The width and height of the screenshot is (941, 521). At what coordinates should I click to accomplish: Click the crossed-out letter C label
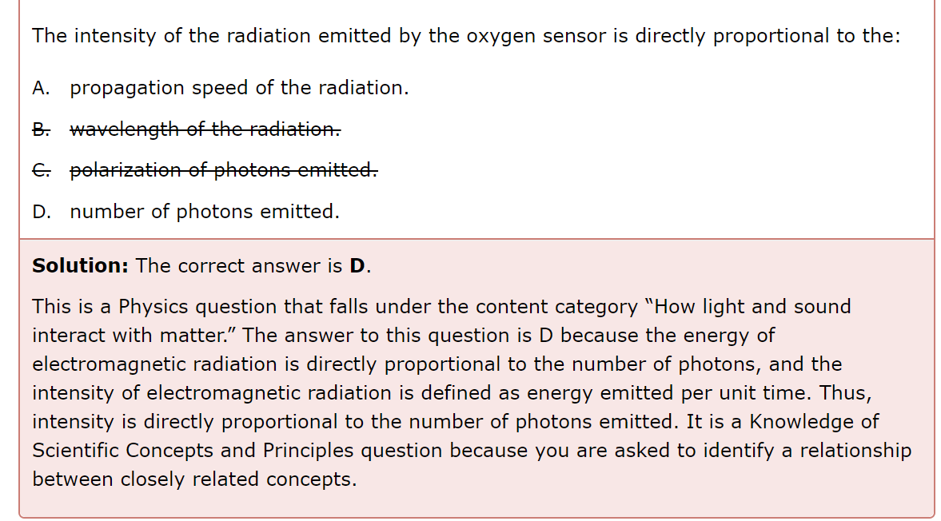point(41,171)
